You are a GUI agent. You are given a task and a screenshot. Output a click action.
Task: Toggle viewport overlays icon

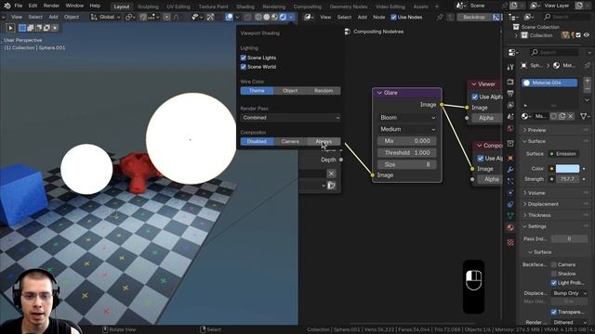(230, 17)
